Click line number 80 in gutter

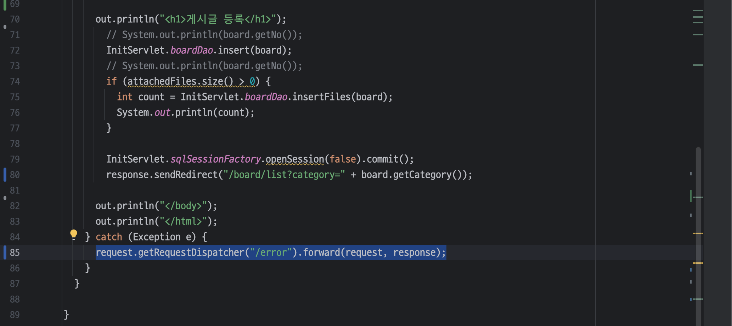pos(15,175)
